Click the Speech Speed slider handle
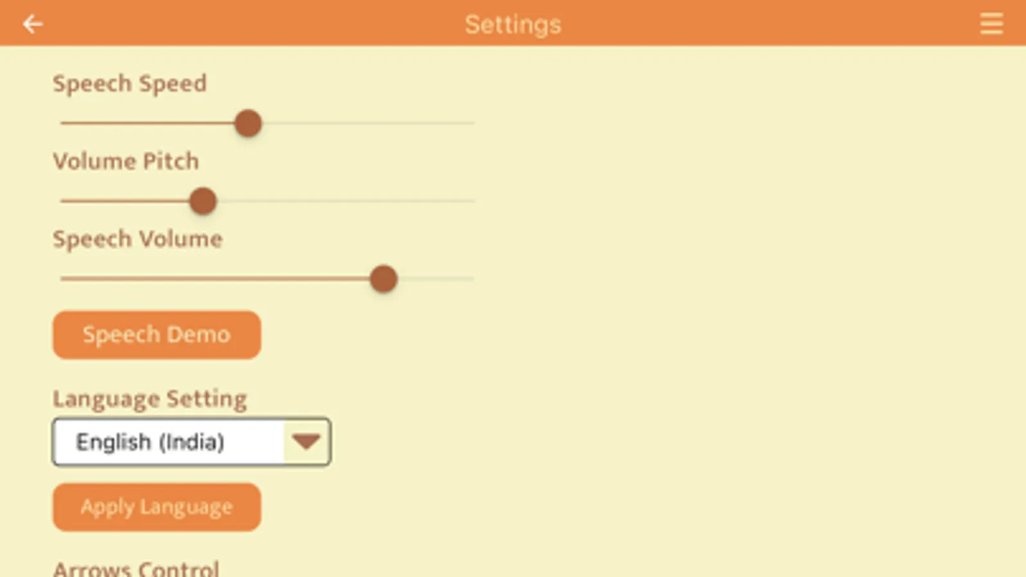Image resolution: width=1026 pixels, height=577 pixels. click(248, 123)
